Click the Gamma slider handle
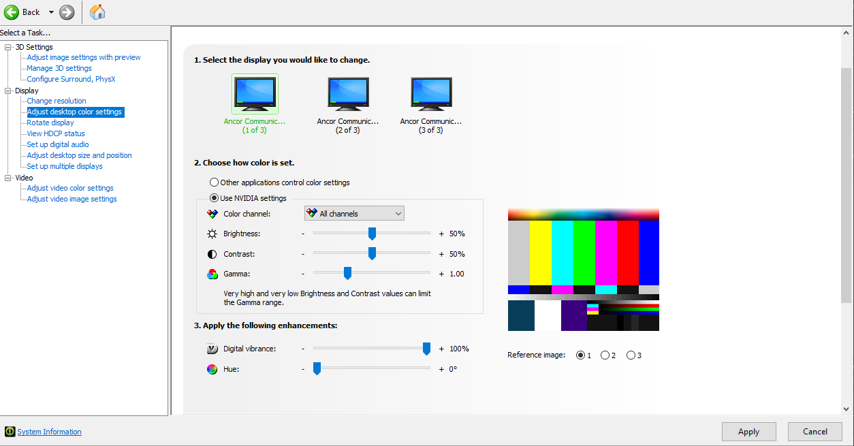Screen dimensions: 854x446 coord(347,274)
